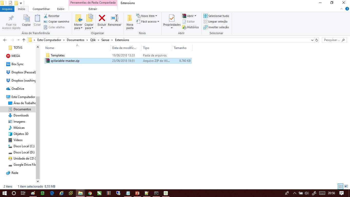Refresh the Extensions folder view
The width and height of the screenshot is (350, 197).
[317, 40]
